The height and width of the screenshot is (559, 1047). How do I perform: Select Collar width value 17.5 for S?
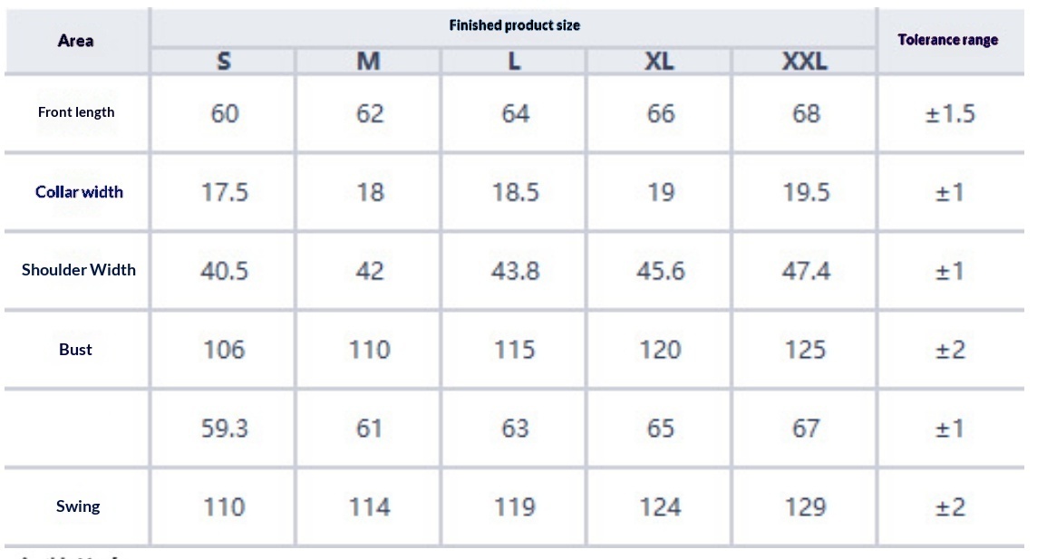(224, 193)
